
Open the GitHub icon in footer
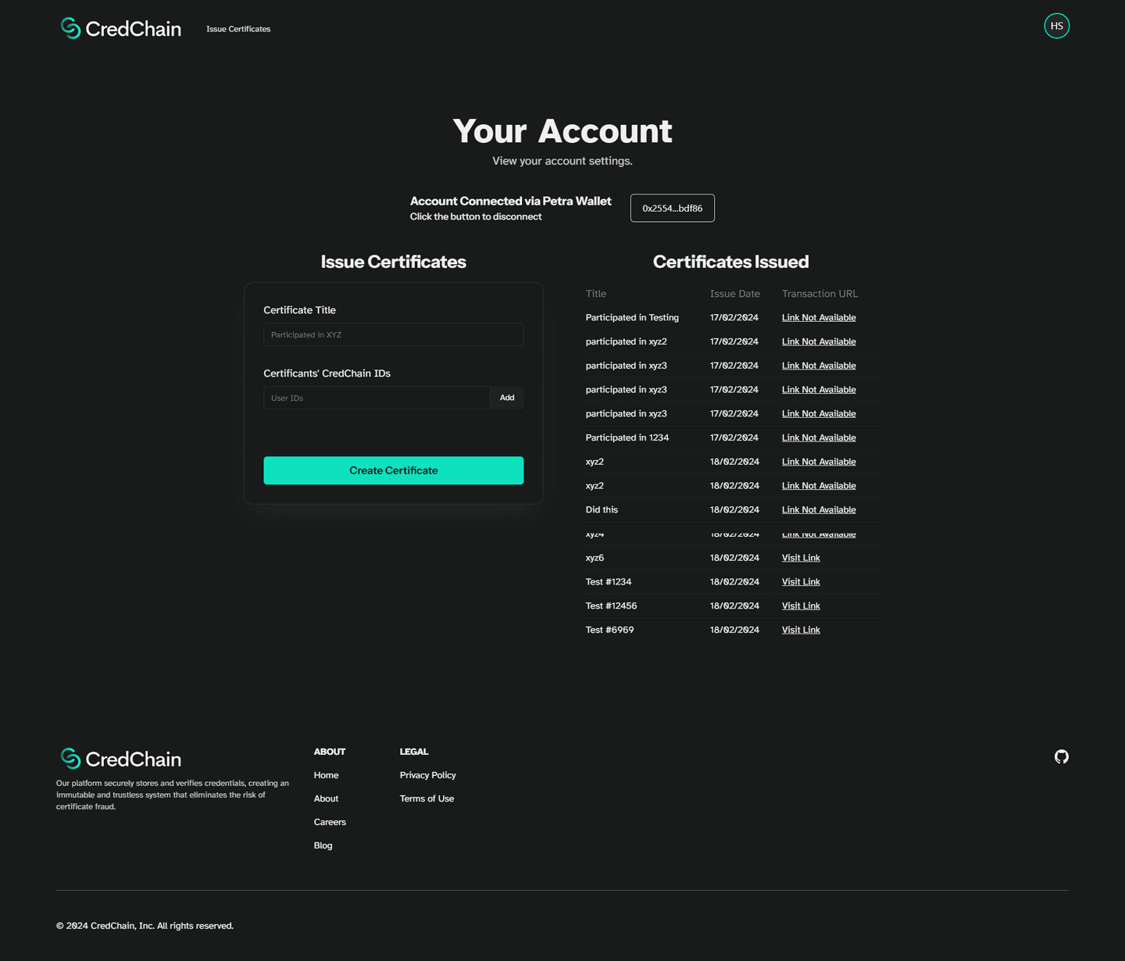1061,756
